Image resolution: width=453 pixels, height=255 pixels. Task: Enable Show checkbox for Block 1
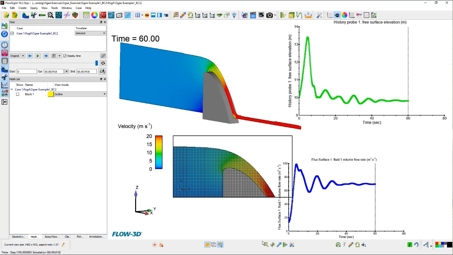(18, 94)
